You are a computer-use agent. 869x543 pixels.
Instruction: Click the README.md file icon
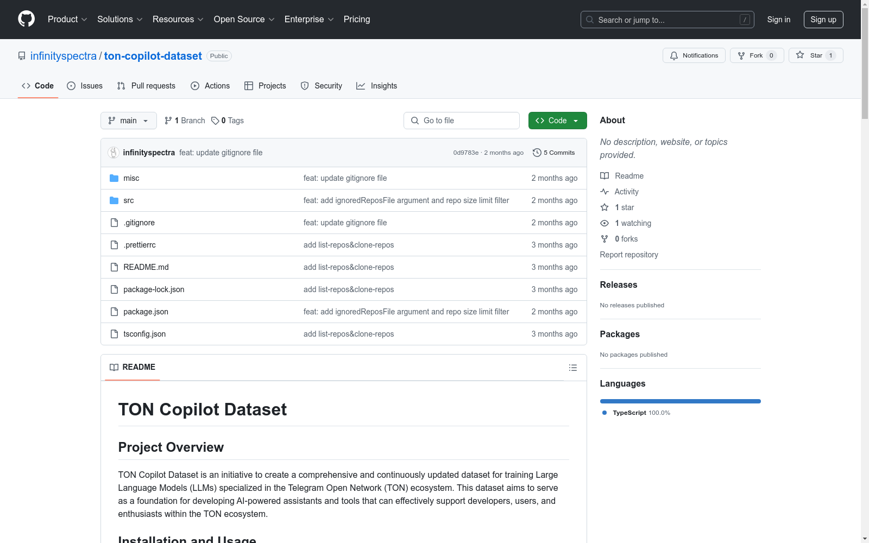coord(114,267)
